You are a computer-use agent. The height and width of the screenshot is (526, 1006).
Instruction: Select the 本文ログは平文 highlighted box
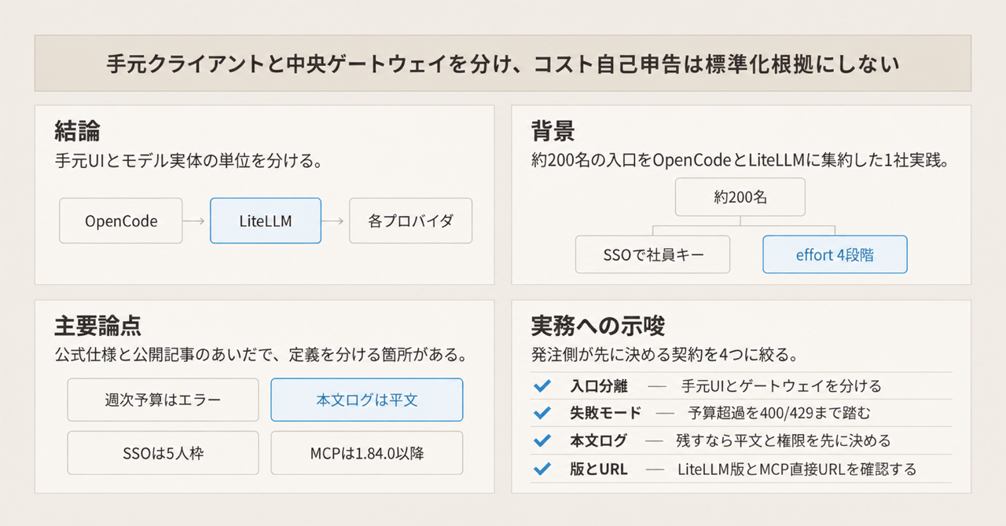367,400
